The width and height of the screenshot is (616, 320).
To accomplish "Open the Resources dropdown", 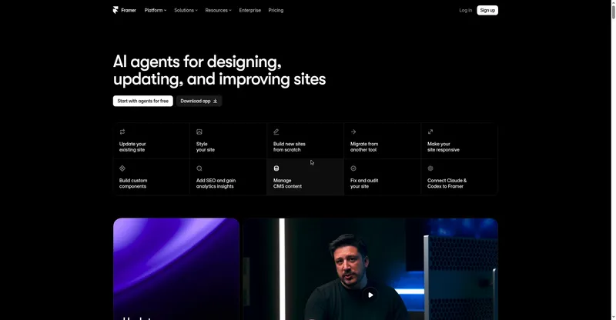I will tap(218, 10).
